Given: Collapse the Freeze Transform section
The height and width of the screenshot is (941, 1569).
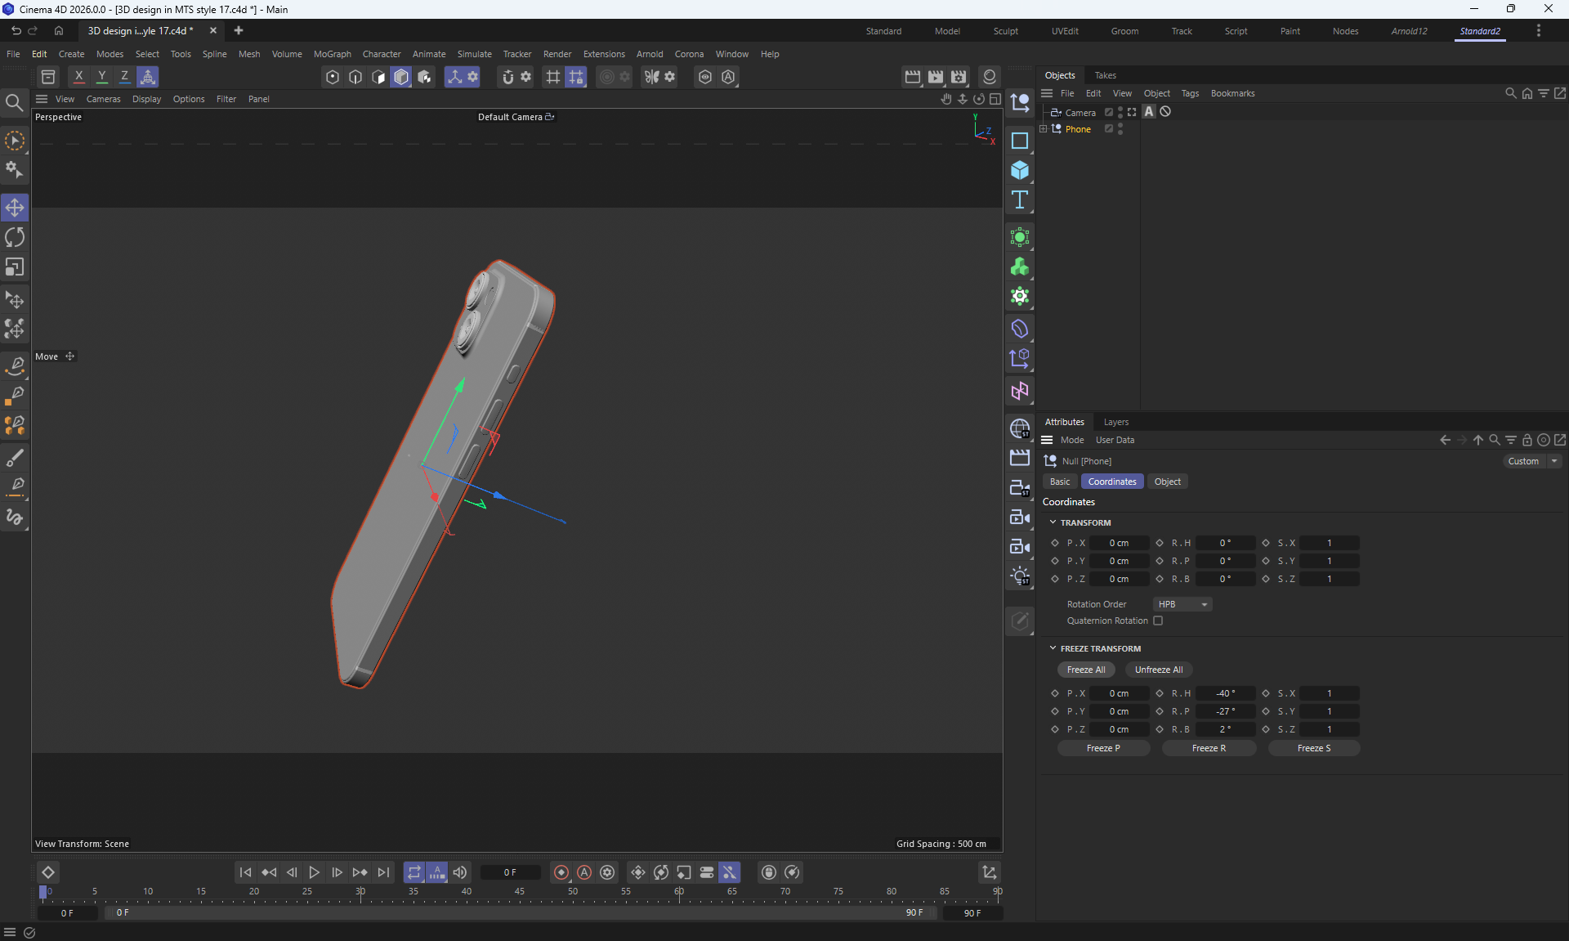Looking at the screenshot, I should click(1053, 648).
